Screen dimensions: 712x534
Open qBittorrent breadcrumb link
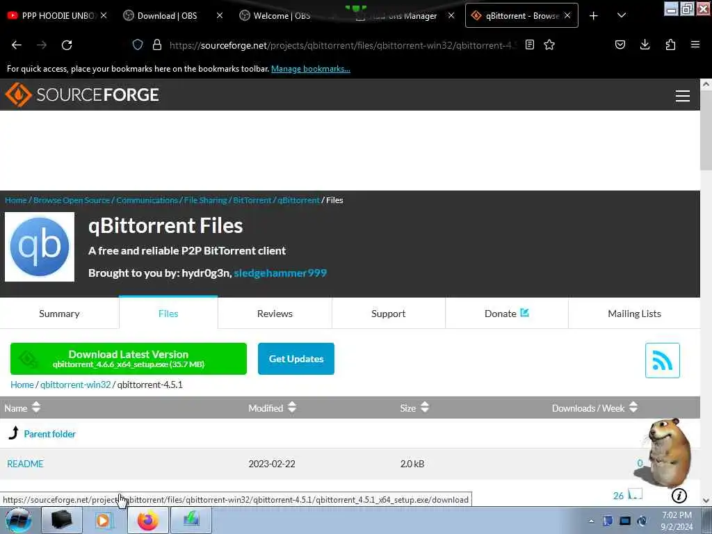click(x=299, y=200)
